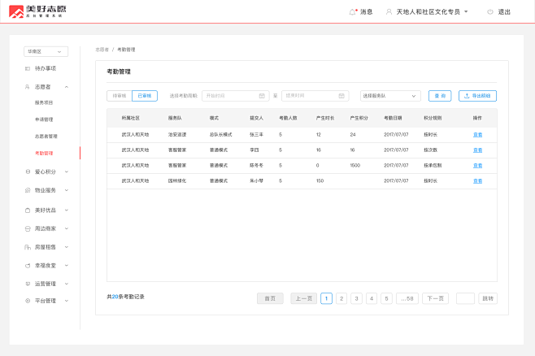This screenshot has height=356, width=535.
Task: Open the 华南区 region dropdown
Action: pos(46,51)
